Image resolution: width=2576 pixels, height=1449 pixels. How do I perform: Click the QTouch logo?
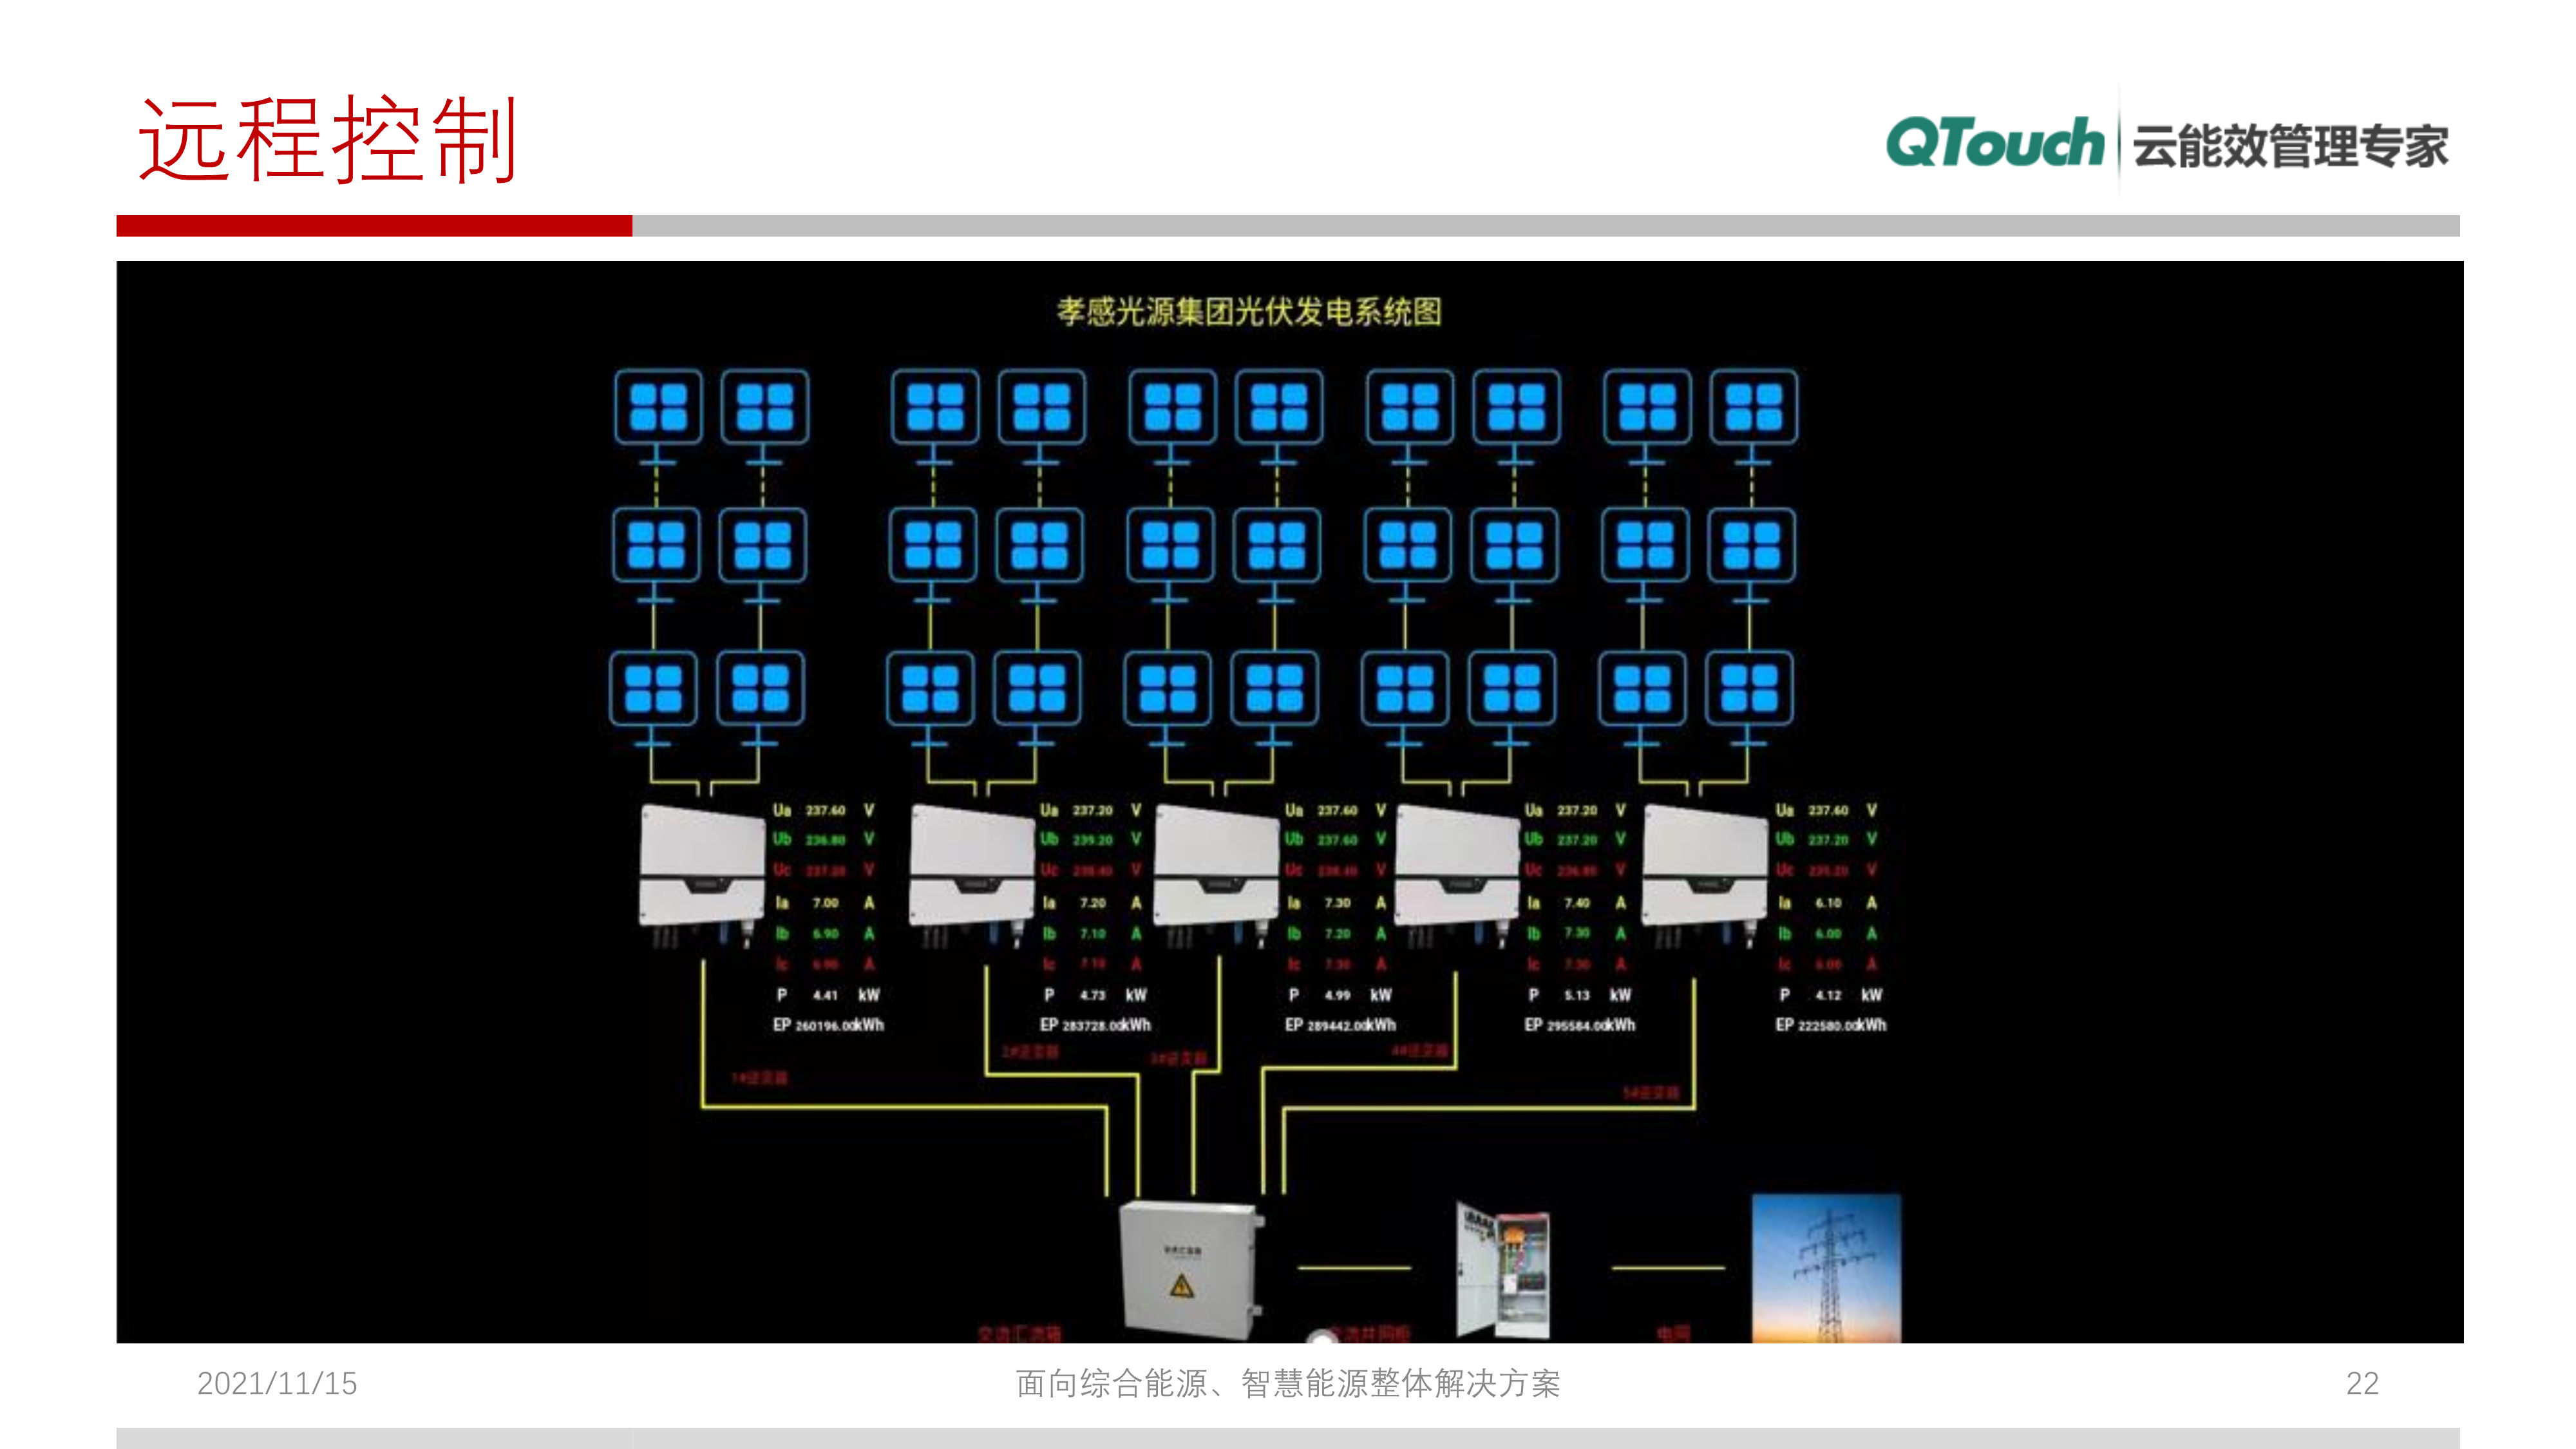tap(1994, 143)
